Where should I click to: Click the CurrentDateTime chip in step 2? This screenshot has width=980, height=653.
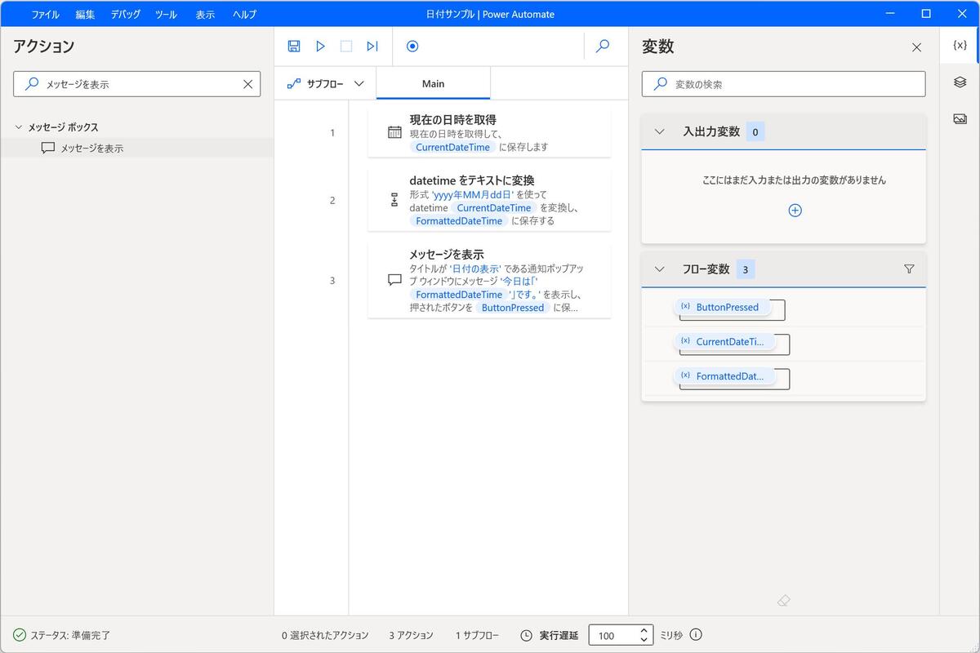point(494,207)
